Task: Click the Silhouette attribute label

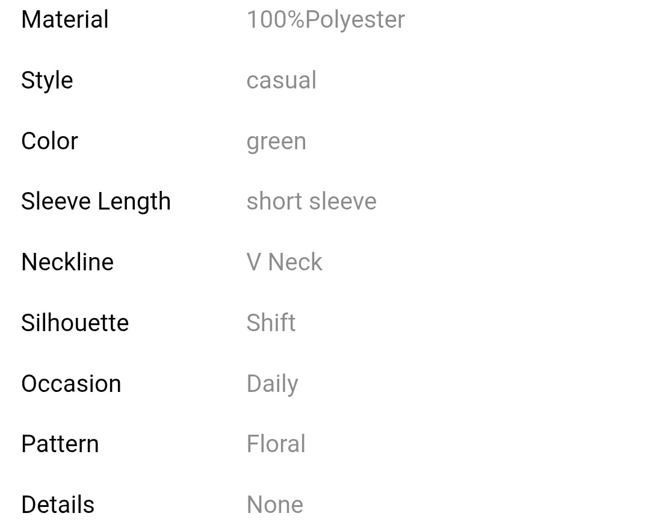Action: (75, 323)
